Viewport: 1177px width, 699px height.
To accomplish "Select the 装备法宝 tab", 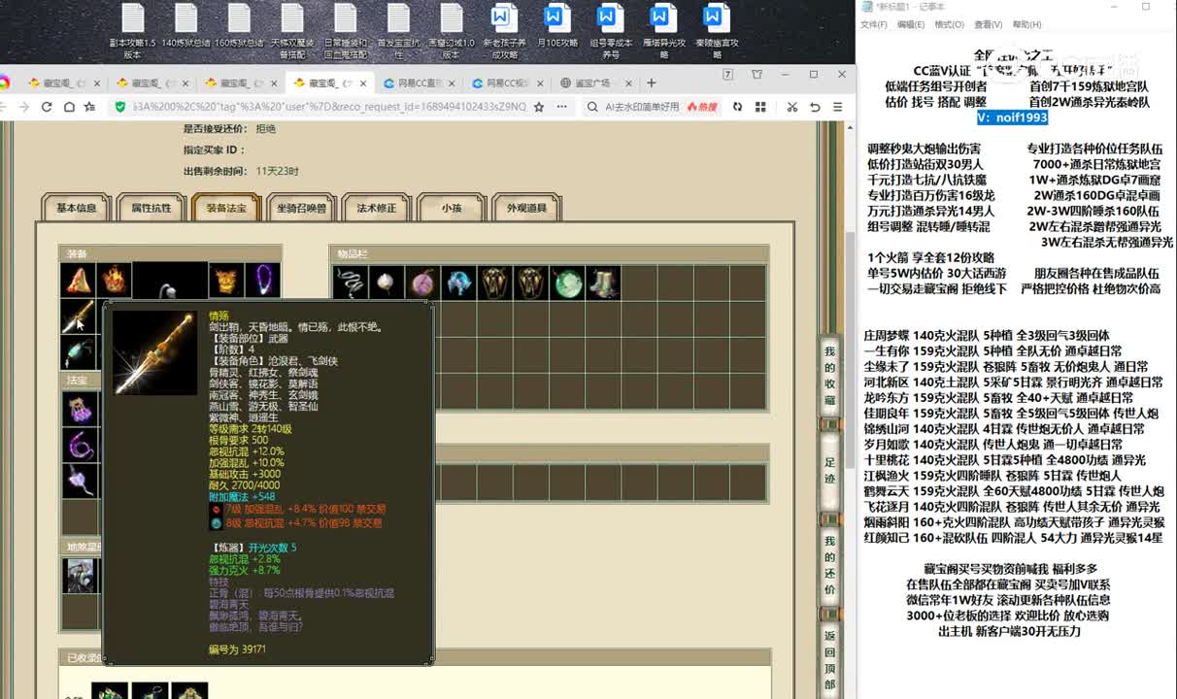I will [226, 208].
